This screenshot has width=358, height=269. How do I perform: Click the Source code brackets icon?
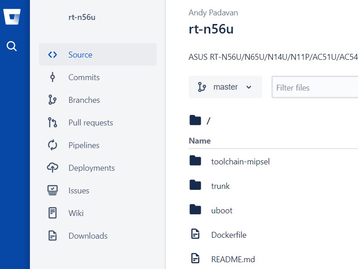click(x=53, y=55)
